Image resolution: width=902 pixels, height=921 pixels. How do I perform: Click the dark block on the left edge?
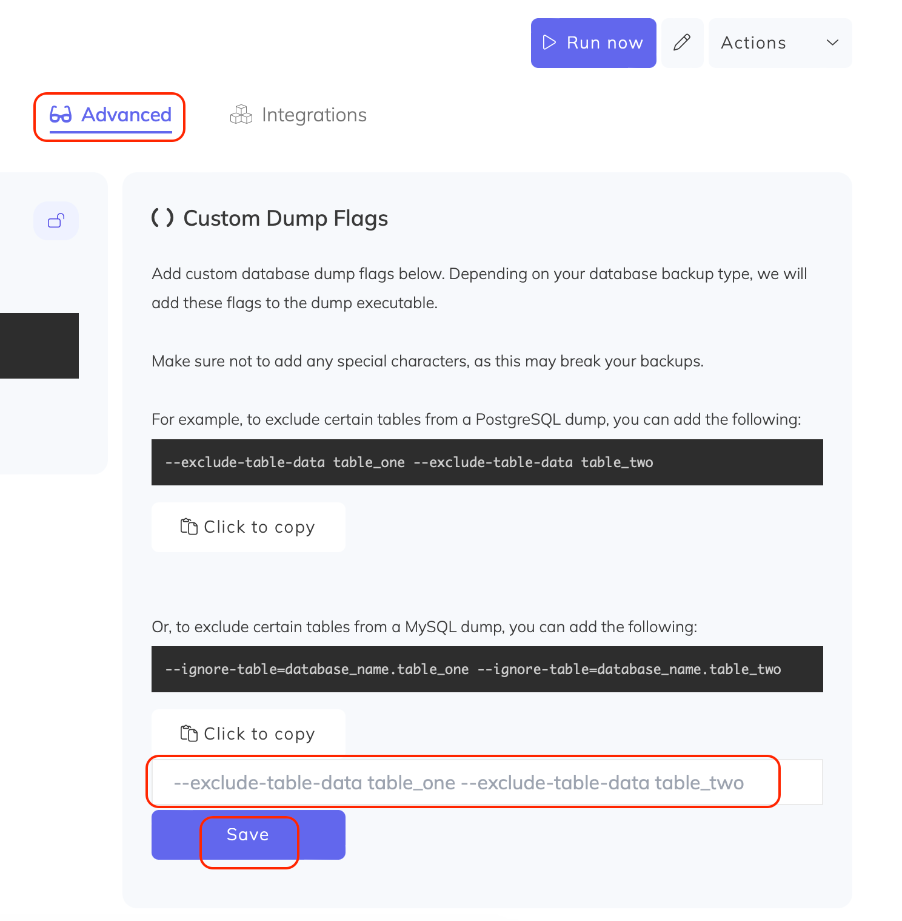point(39,346)
